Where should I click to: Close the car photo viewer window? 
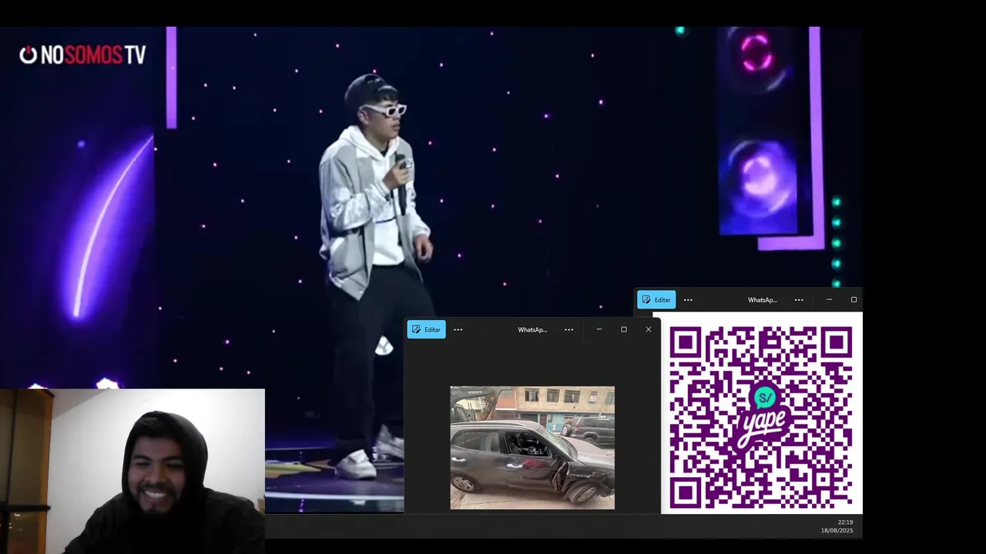point(649,329)
